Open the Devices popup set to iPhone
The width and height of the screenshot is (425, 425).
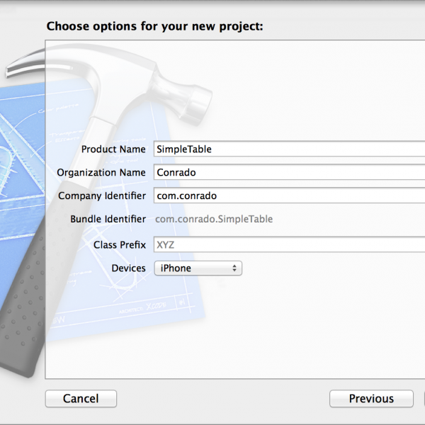(x=198, y=268)
